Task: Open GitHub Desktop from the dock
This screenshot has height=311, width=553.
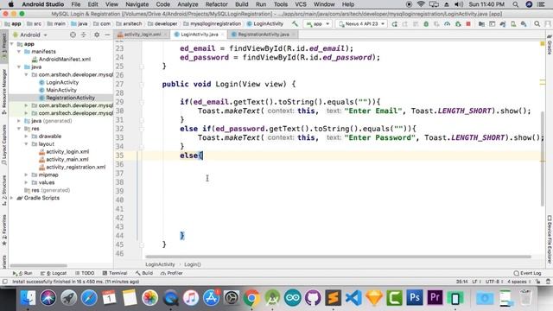Action: tap(313, 298)
